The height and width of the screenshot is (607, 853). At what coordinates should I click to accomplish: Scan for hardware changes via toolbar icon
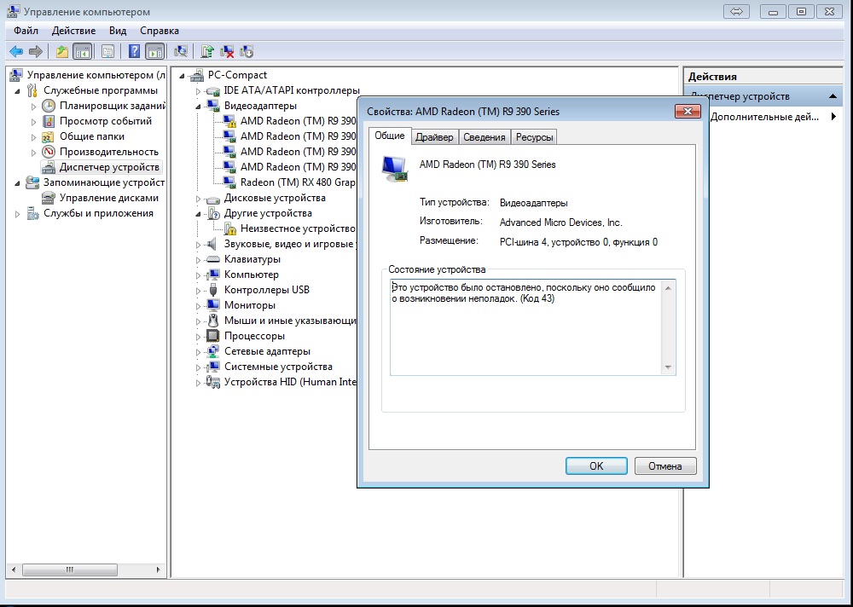click(181, 52)
